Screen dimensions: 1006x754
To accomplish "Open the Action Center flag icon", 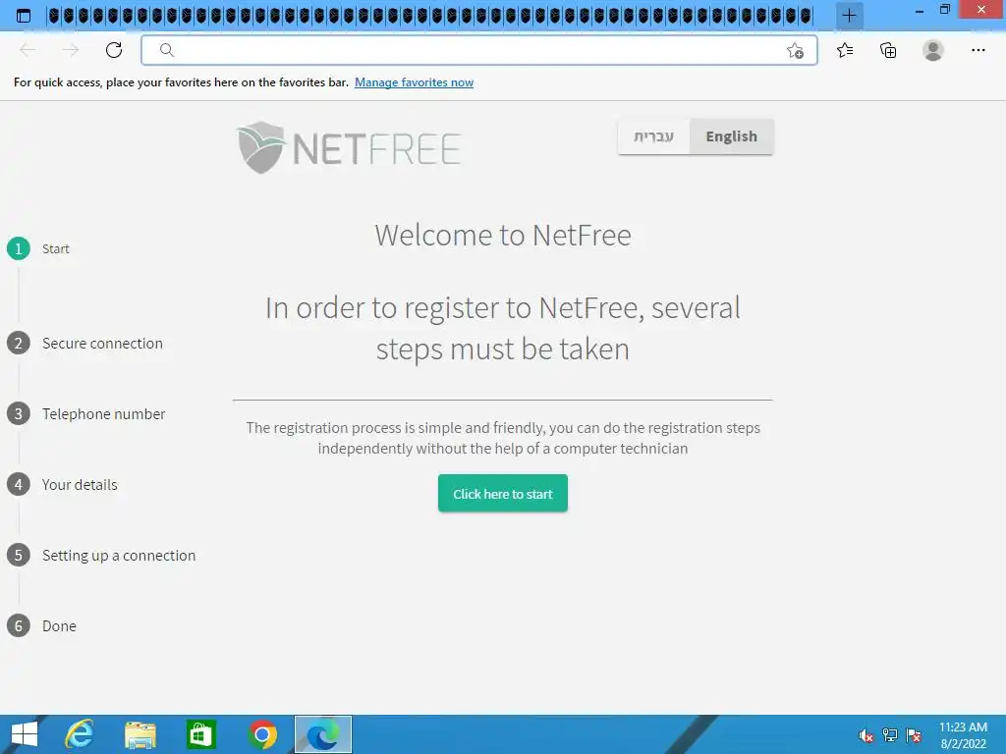I will [x=914, y=735].
